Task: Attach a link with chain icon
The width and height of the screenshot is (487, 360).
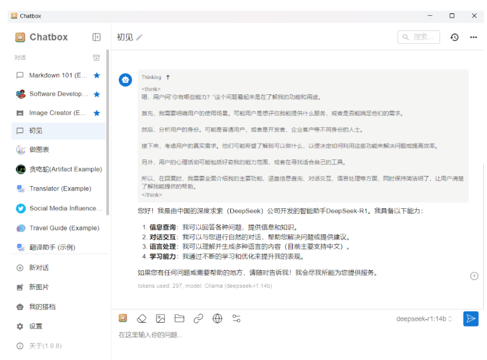Action: (x=198, y=318)
